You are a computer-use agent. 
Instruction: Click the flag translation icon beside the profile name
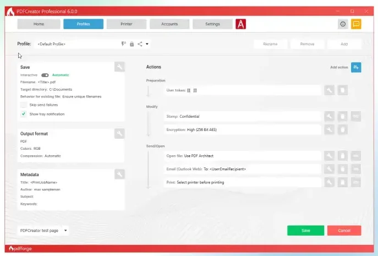124,44
